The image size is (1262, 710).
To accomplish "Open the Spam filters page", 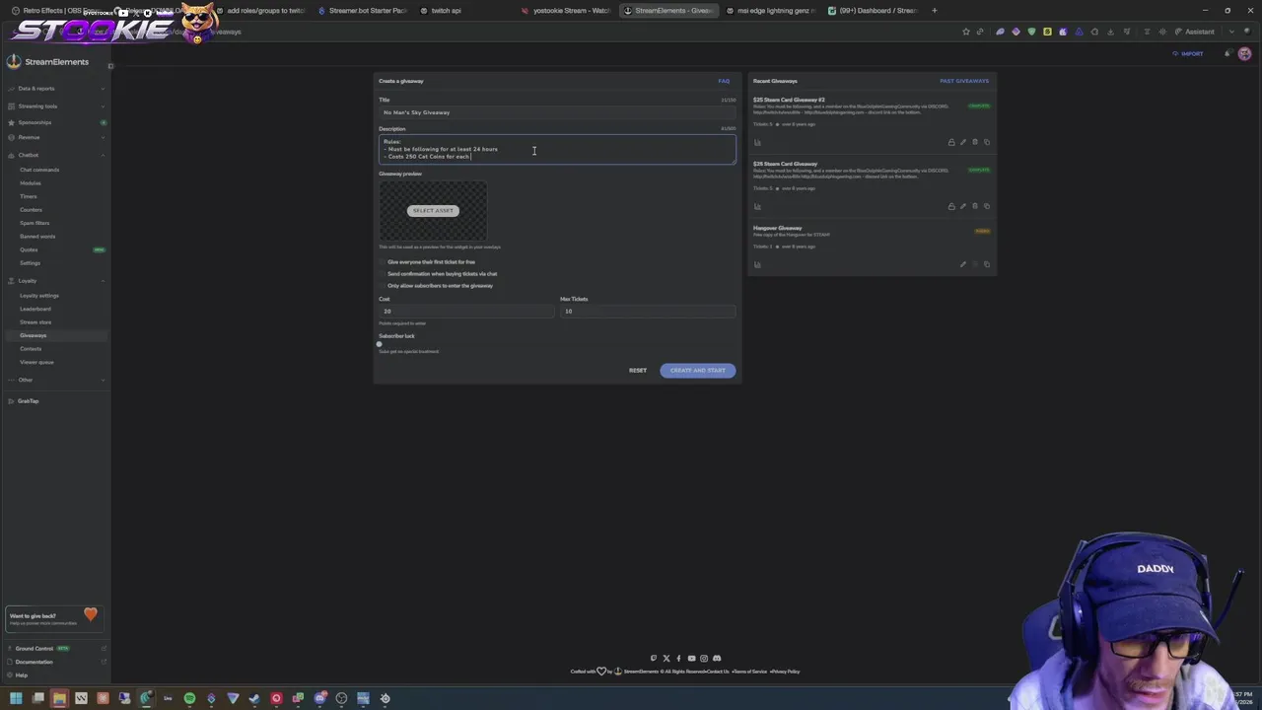I will pos(35,223).
